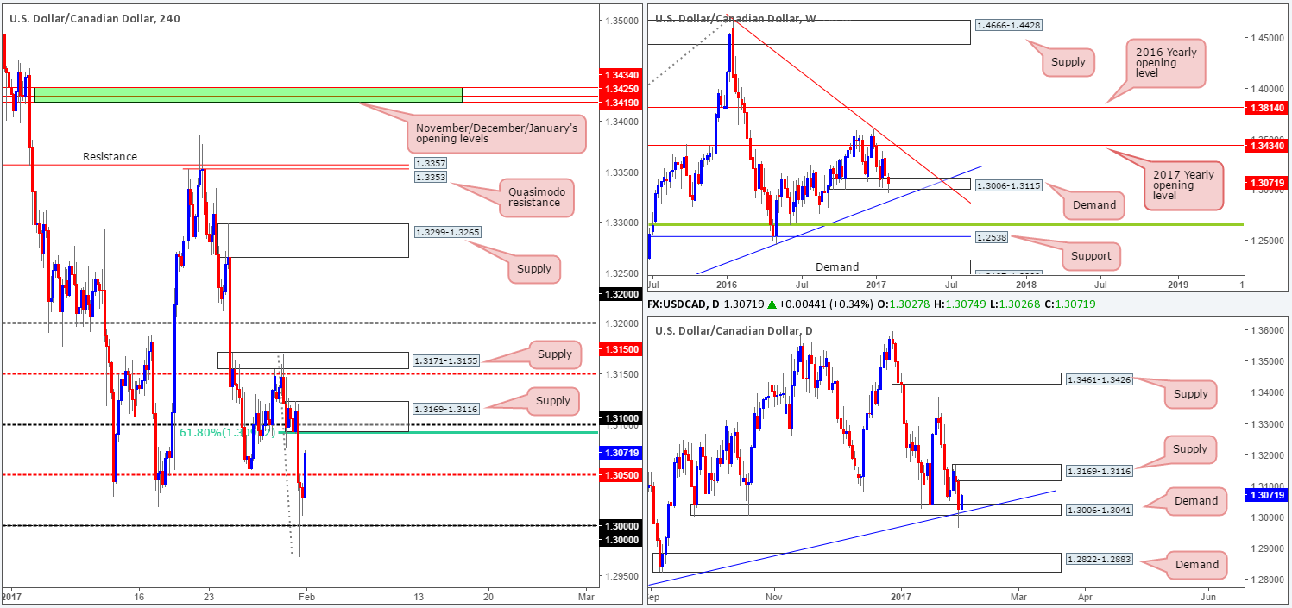The width and height of the screenshot is (1292, 608).
Task: Click the Supply callout beside 1.3299-1.3265
Action: click(534, 269)
